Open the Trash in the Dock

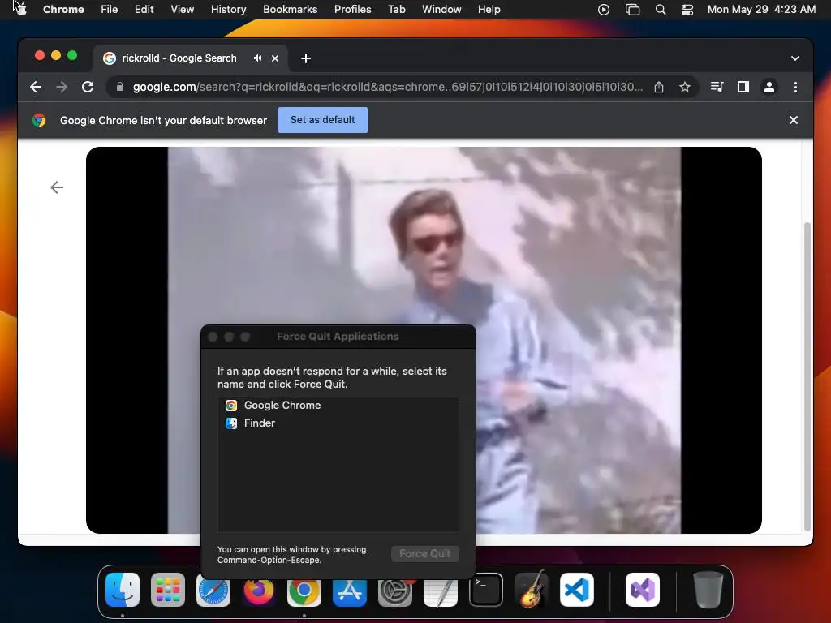point(708,590)
